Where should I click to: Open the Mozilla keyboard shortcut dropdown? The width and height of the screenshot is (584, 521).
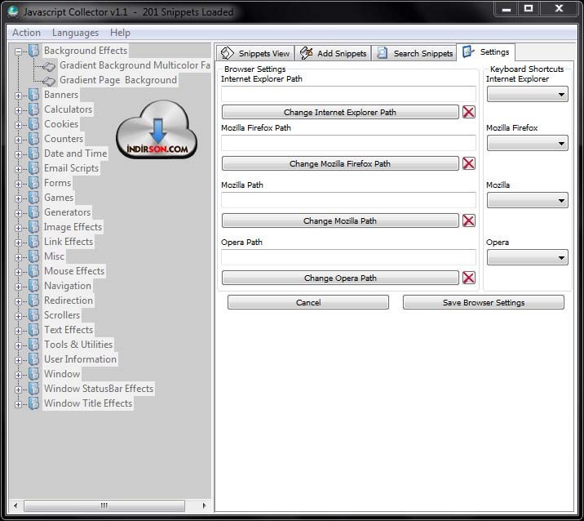(x=528, y=201)
